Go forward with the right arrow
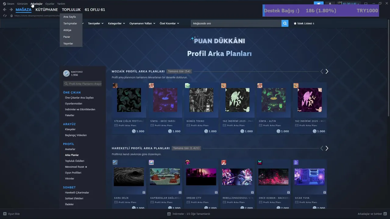Viewport: 390px width, 219px height. 11,10
